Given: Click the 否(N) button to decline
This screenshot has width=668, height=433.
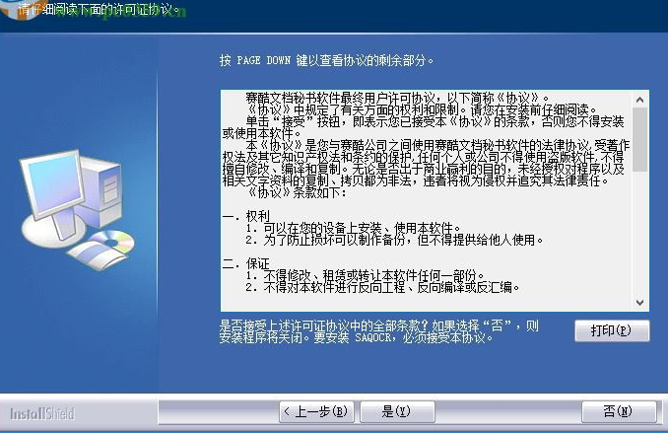Looking at the screenshot, I should point(619,411).
